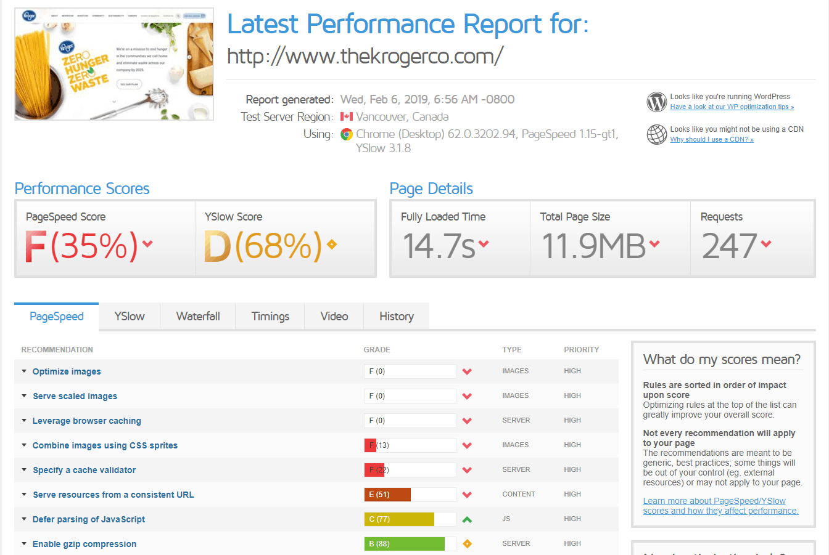
Task: Switch to the Video tab
Action: pyautogui.click(x=334, y=316)
